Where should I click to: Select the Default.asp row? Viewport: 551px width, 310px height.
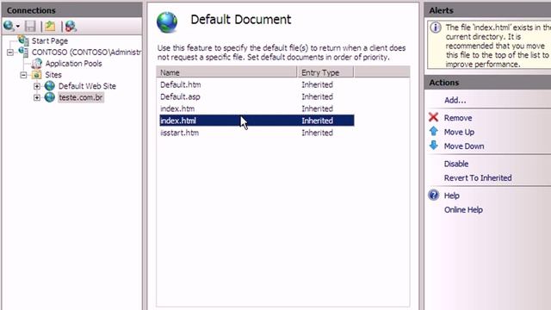(x=257, y=96)
